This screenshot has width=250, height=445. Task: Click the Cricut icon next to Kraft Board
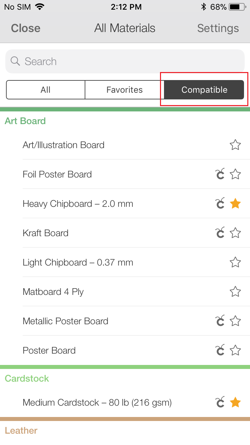coord(220,233)
